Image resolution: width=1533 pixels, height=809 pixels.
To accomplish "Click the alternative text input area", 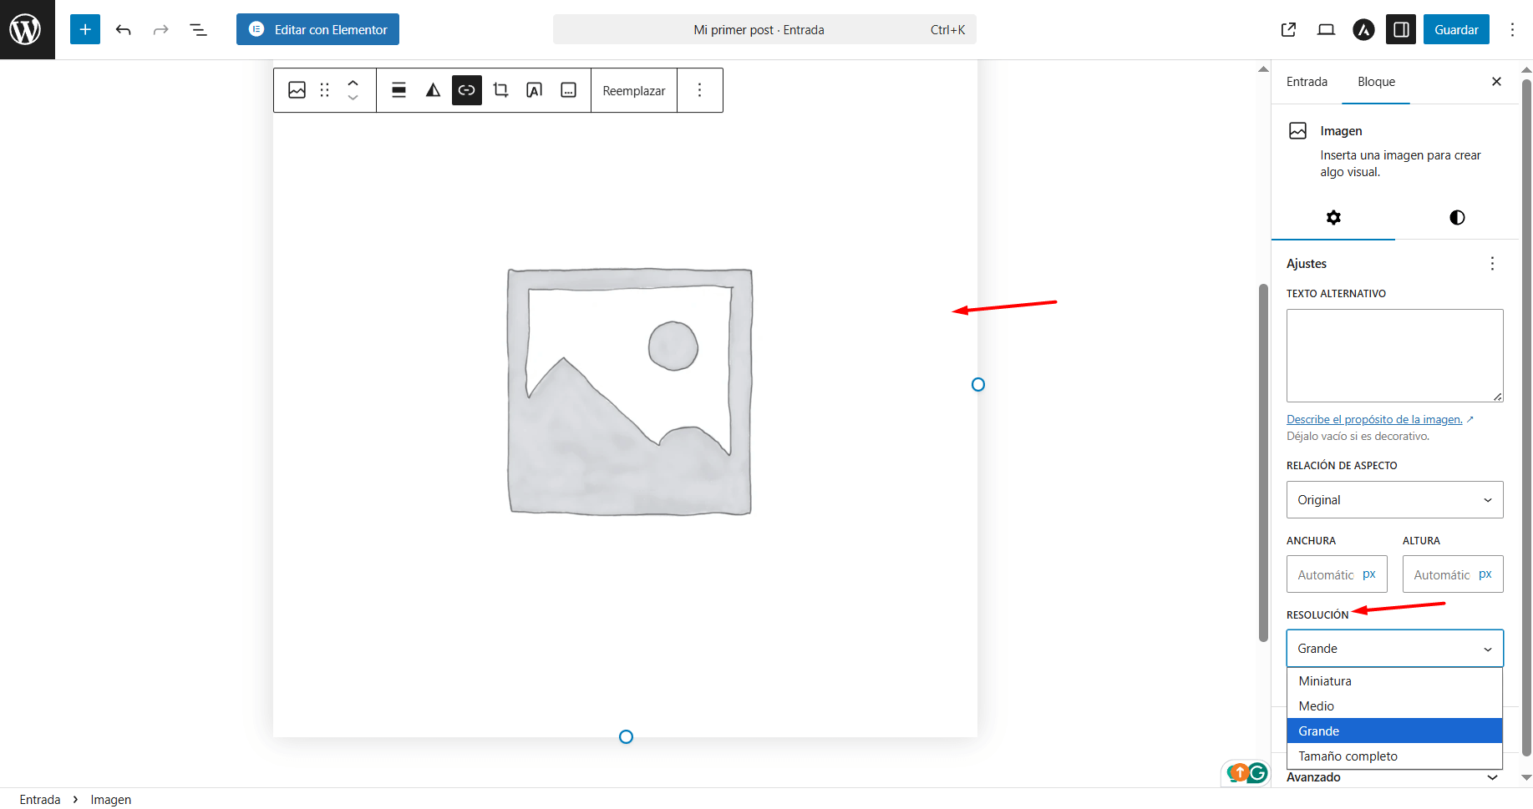I will coord(1393,356).
